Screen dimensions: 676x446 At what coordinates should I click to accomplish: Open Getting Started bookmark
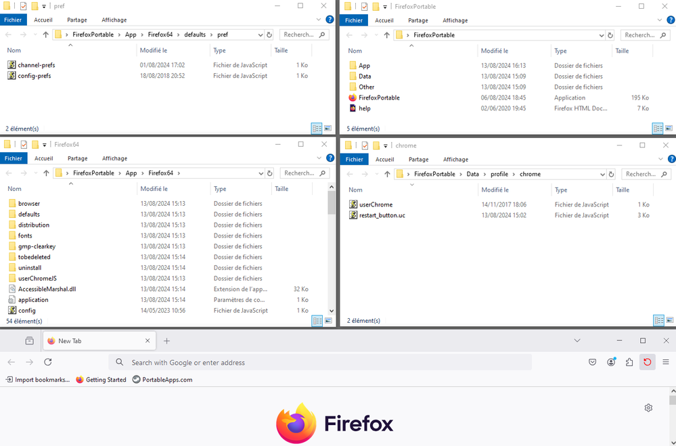102,380
